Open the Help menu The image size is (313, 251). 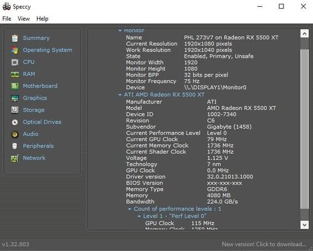coord(43,19)
